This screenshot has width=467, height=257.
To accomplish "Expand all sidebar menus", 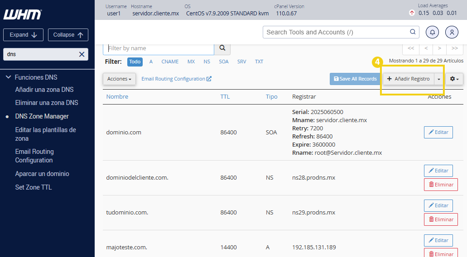I will tap(23, 35).
